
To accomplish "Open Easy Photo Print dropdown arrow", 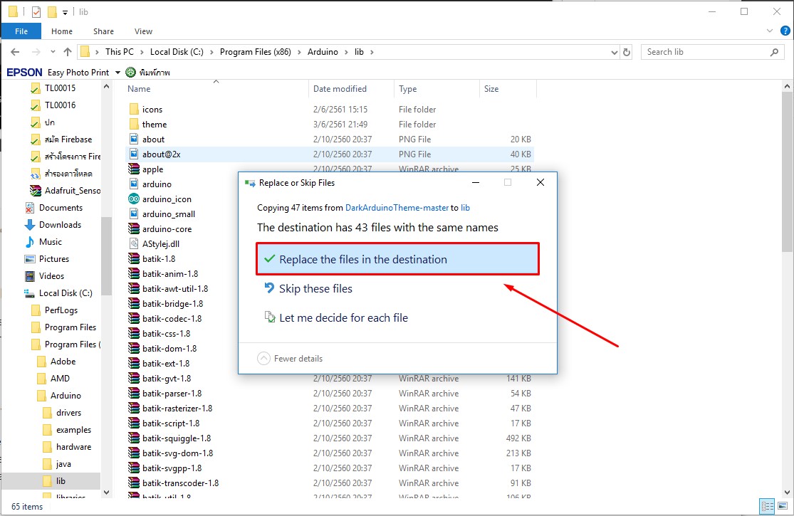I will coord(117,73).
